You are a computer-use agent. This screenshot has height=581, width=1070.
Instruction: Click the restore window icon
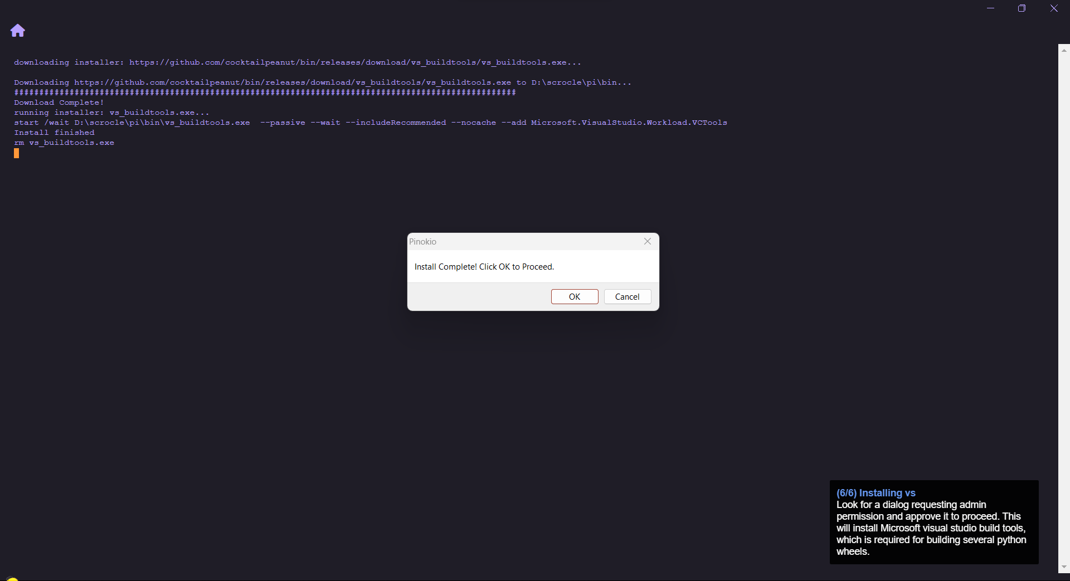click(1023, 8)
